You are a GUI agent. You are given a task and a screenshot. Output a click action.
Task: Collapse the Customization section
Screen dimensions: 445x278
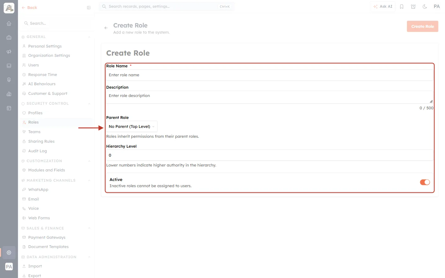point(89,161)
